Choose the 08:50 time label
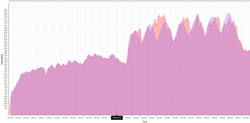The height and width of the screenshot is (123, 250). click(183, 118)
